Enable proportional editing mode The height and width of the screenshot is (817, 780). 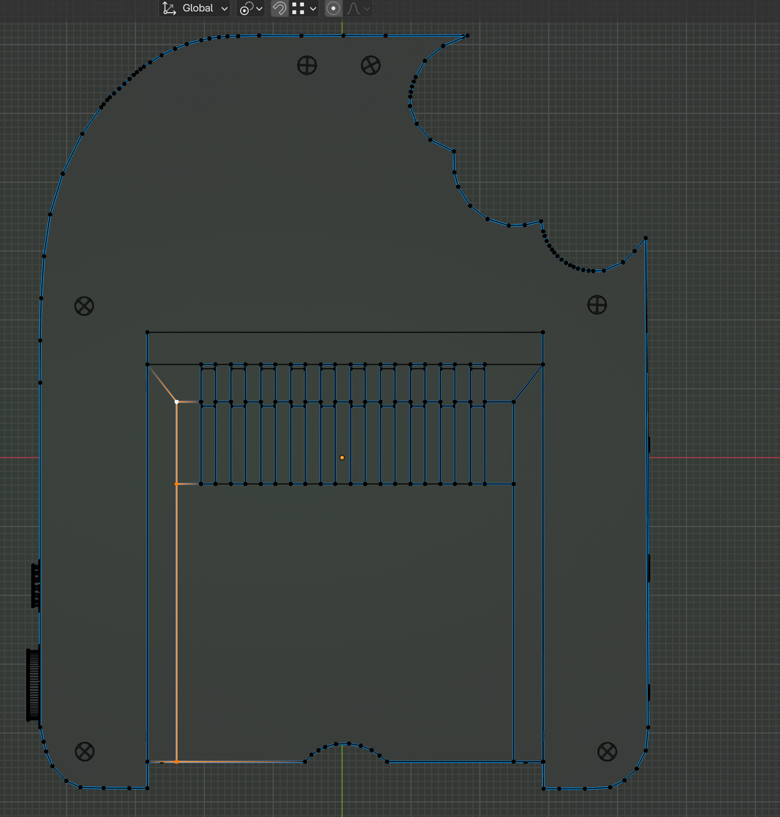(x=333, y=9)
